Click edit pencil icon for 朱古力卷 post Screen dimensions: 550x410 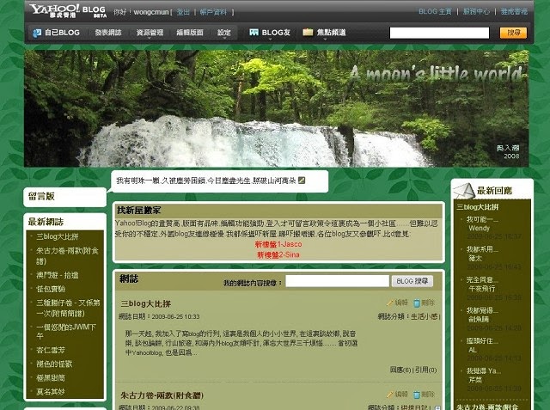click(x=390, y=395)
